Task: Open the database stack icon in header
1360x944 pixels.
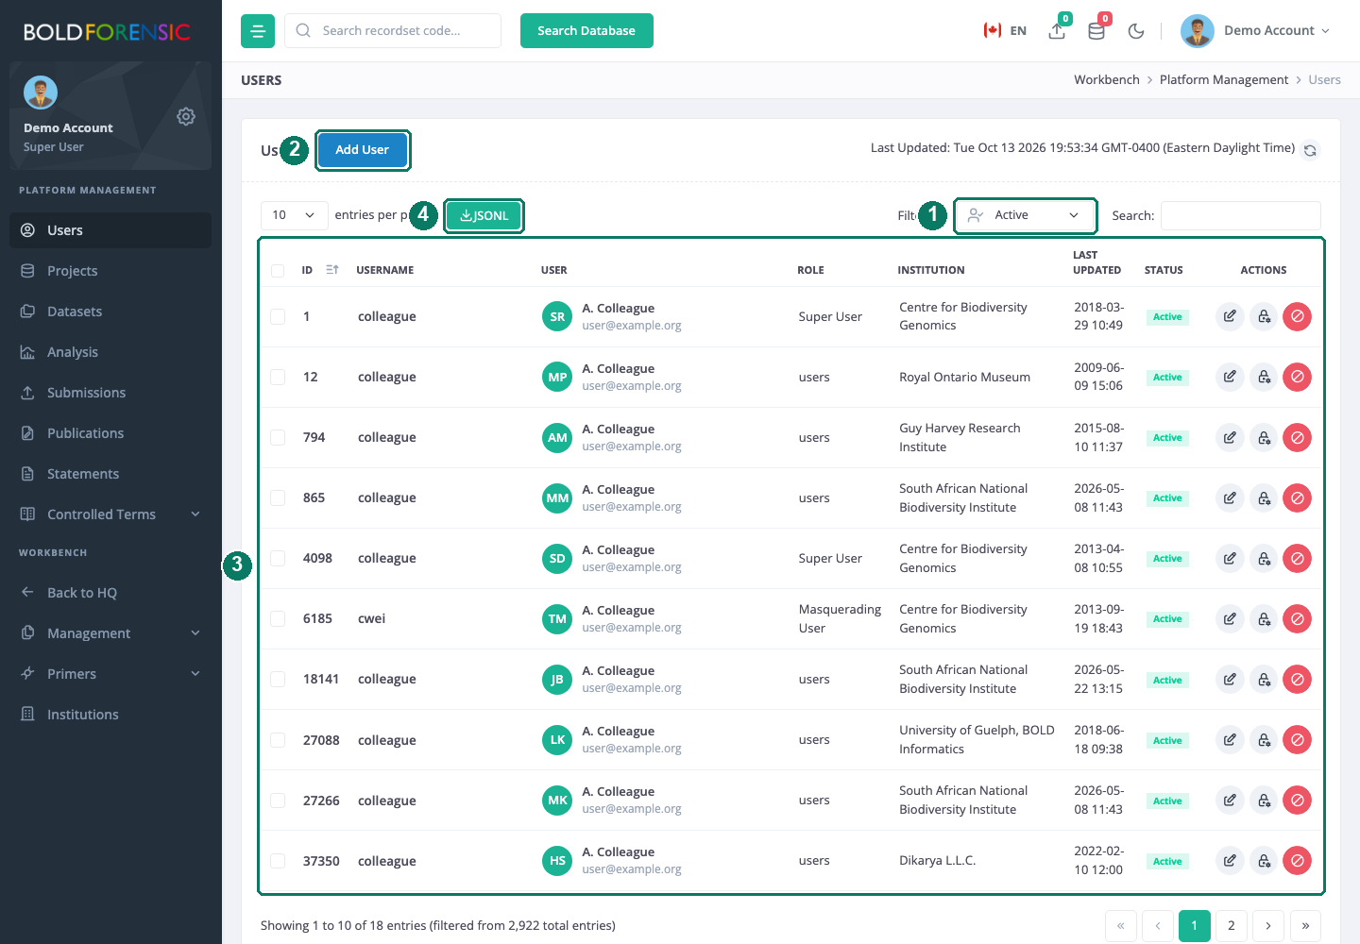Action: point(1096,31)
